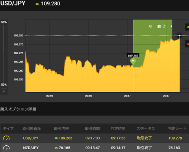
Task: Click the USD/JPY row 取引終了 status
Action: coord(145,138)
